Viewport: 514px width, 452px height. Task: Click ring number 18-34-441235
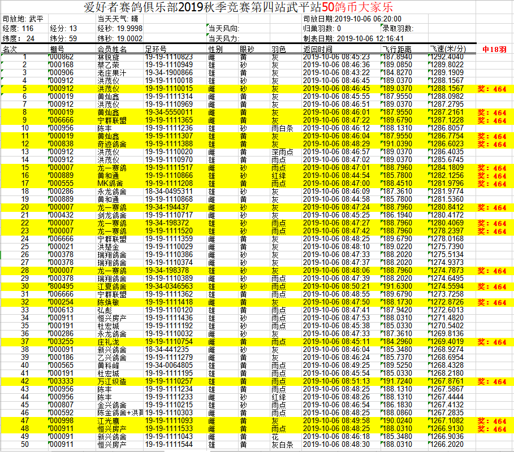tap(167, 350)
